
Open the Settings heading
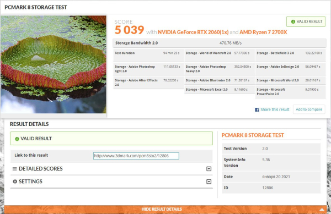(30, 182)
